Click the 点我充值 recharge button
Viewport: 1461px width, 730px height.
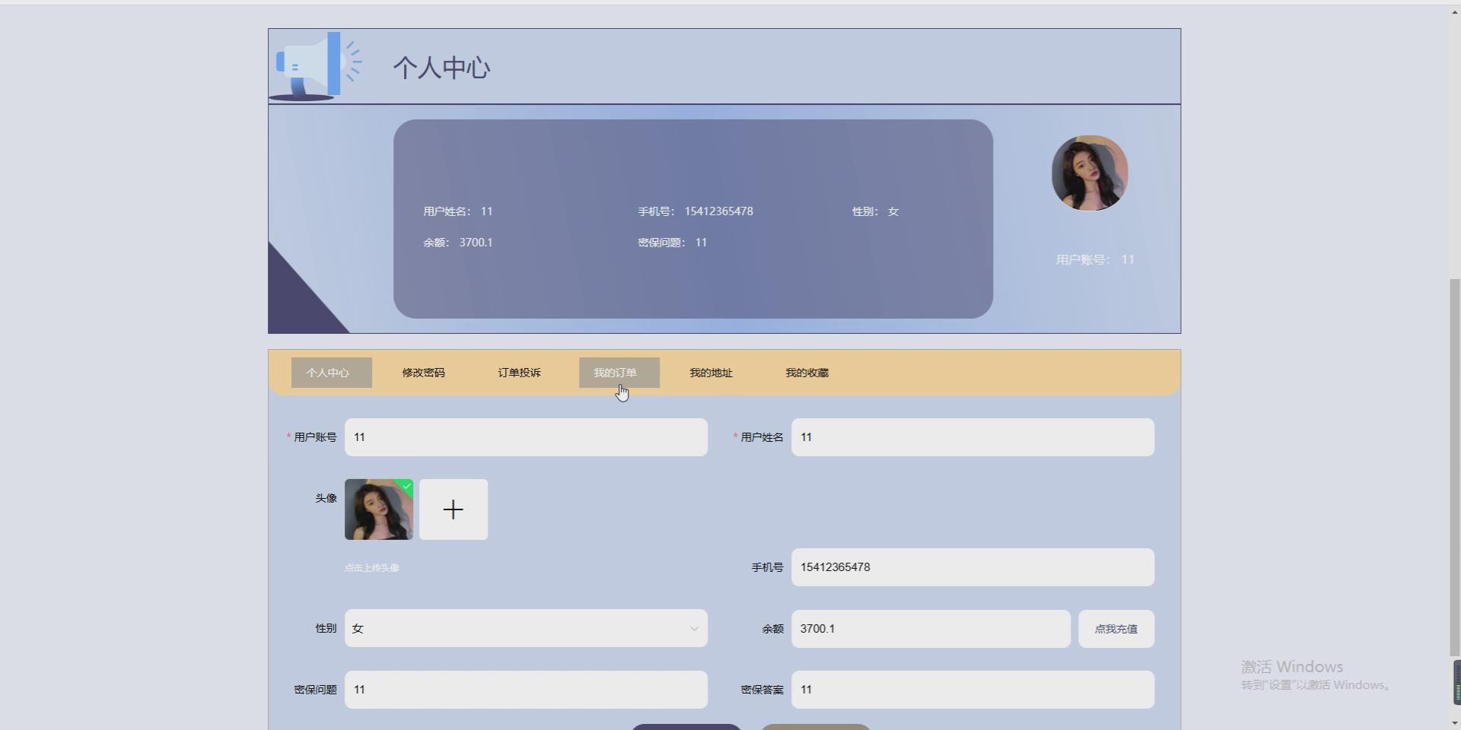coord(1116,628)
